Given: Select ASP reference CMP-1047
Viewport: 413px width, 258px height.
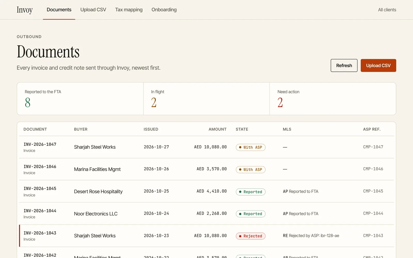Looking at the screenshot, I should click(373, 147).
